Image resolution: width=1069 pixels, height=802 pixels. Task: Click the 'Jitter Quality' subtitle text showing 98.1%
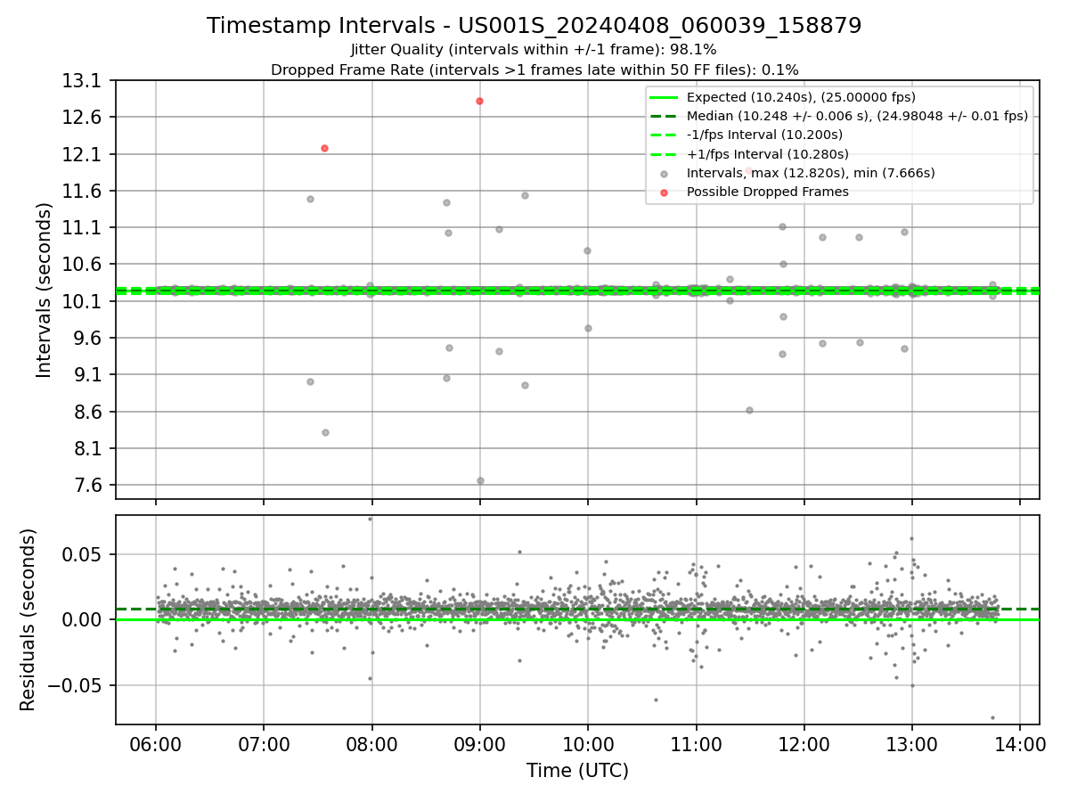[534, 50]
